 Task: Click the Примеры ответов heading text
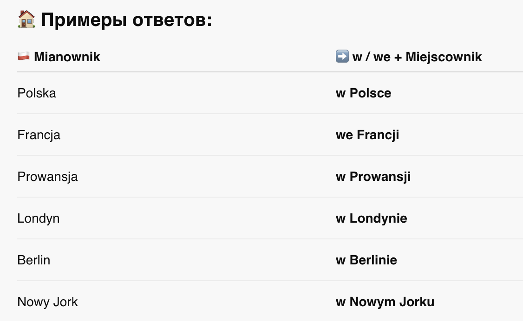click(x=126, y=19)
